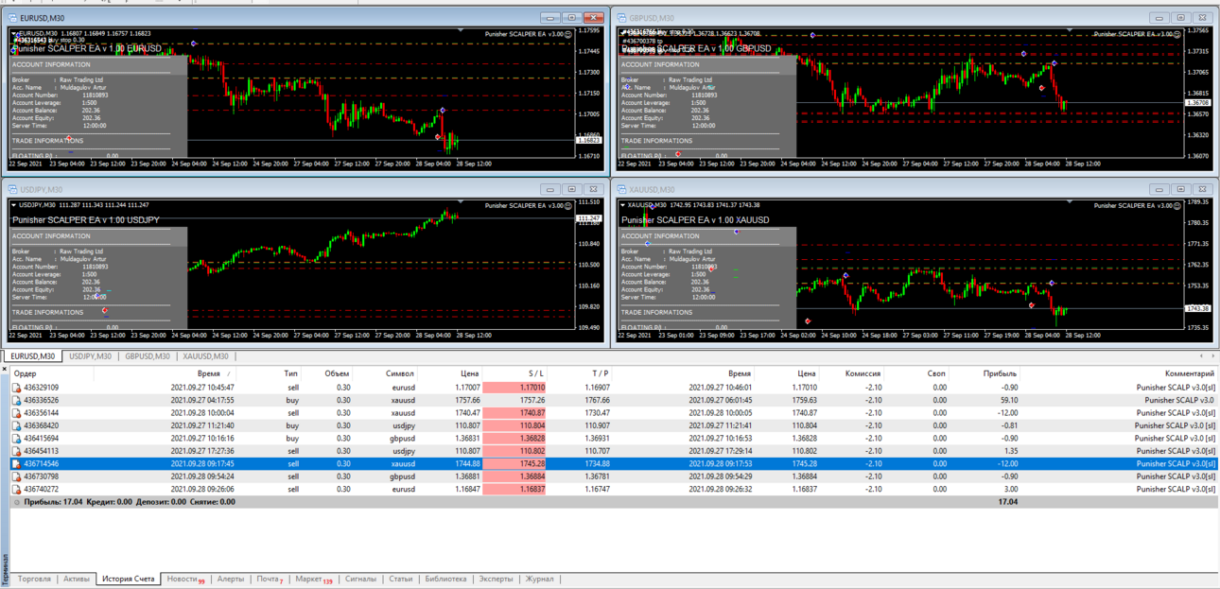Viewport: 1220px width, 589px height.
Task: Click the order icon for order 436714546
Action: pyautogui.click(x=16, y=464)
